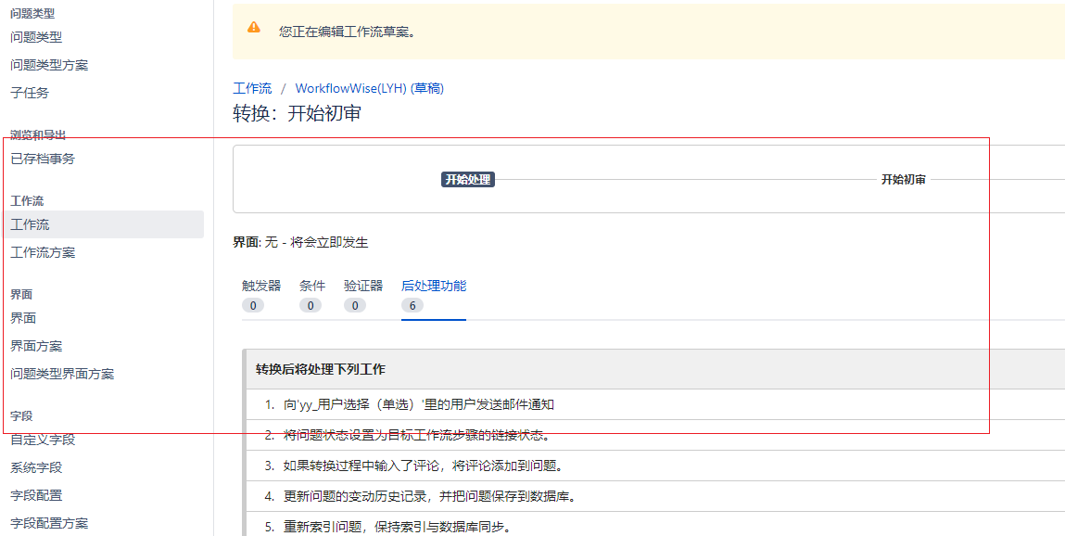Open 界面方案 in the sidebar
This screenshot has height=536, width=1065.
pyautogui.click(x=36, y=346)
